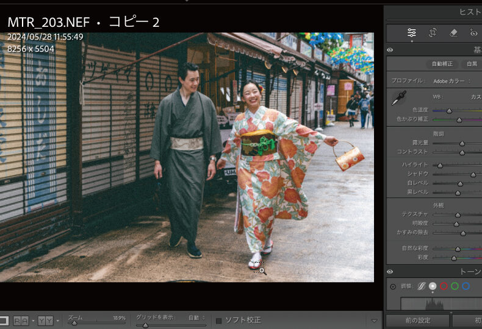Select the Edit sliders tool icon
The image size is (482, 329).
(412, 33)
